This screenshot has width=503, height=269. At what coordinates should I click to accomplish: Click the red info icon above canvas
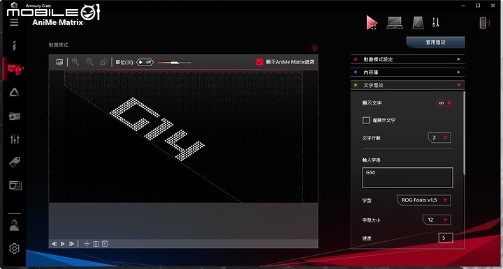click(x=314, y=48)
